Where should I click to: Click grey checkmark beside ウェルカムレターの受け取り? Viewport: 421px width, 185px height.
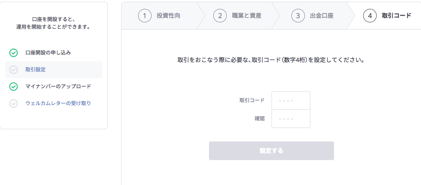pos(14,103)
